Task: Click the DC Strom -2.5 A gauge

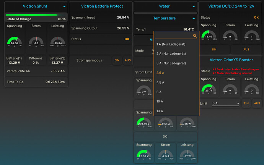Action: click(166, 155)
